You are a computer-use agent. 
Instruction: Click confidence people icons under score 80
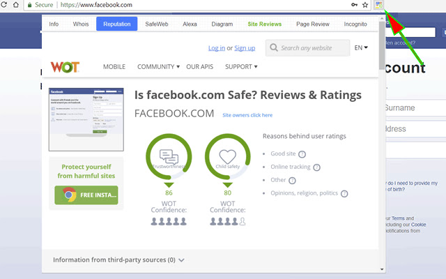228,222
